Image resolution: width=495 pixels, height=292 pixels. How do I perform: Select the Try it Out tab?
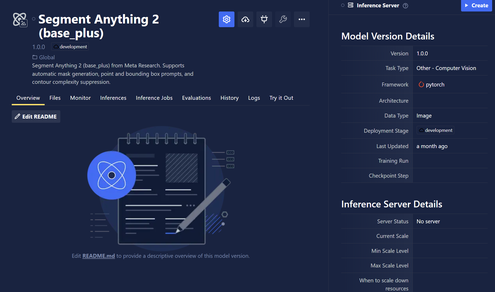[x=281, y=98]
